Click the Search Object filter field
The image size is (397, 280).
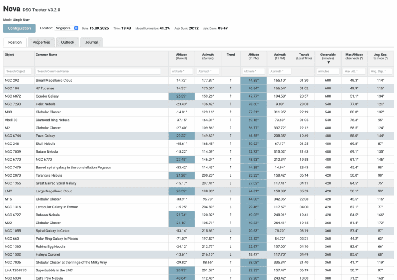18,71
